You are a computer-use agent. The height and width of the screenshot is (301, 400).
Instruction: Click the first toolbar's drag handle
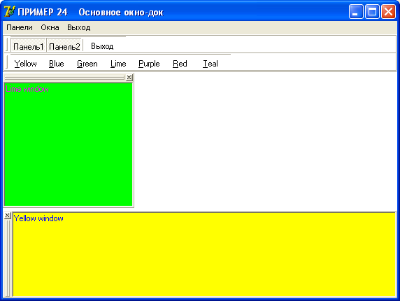[x=7, y=45]
